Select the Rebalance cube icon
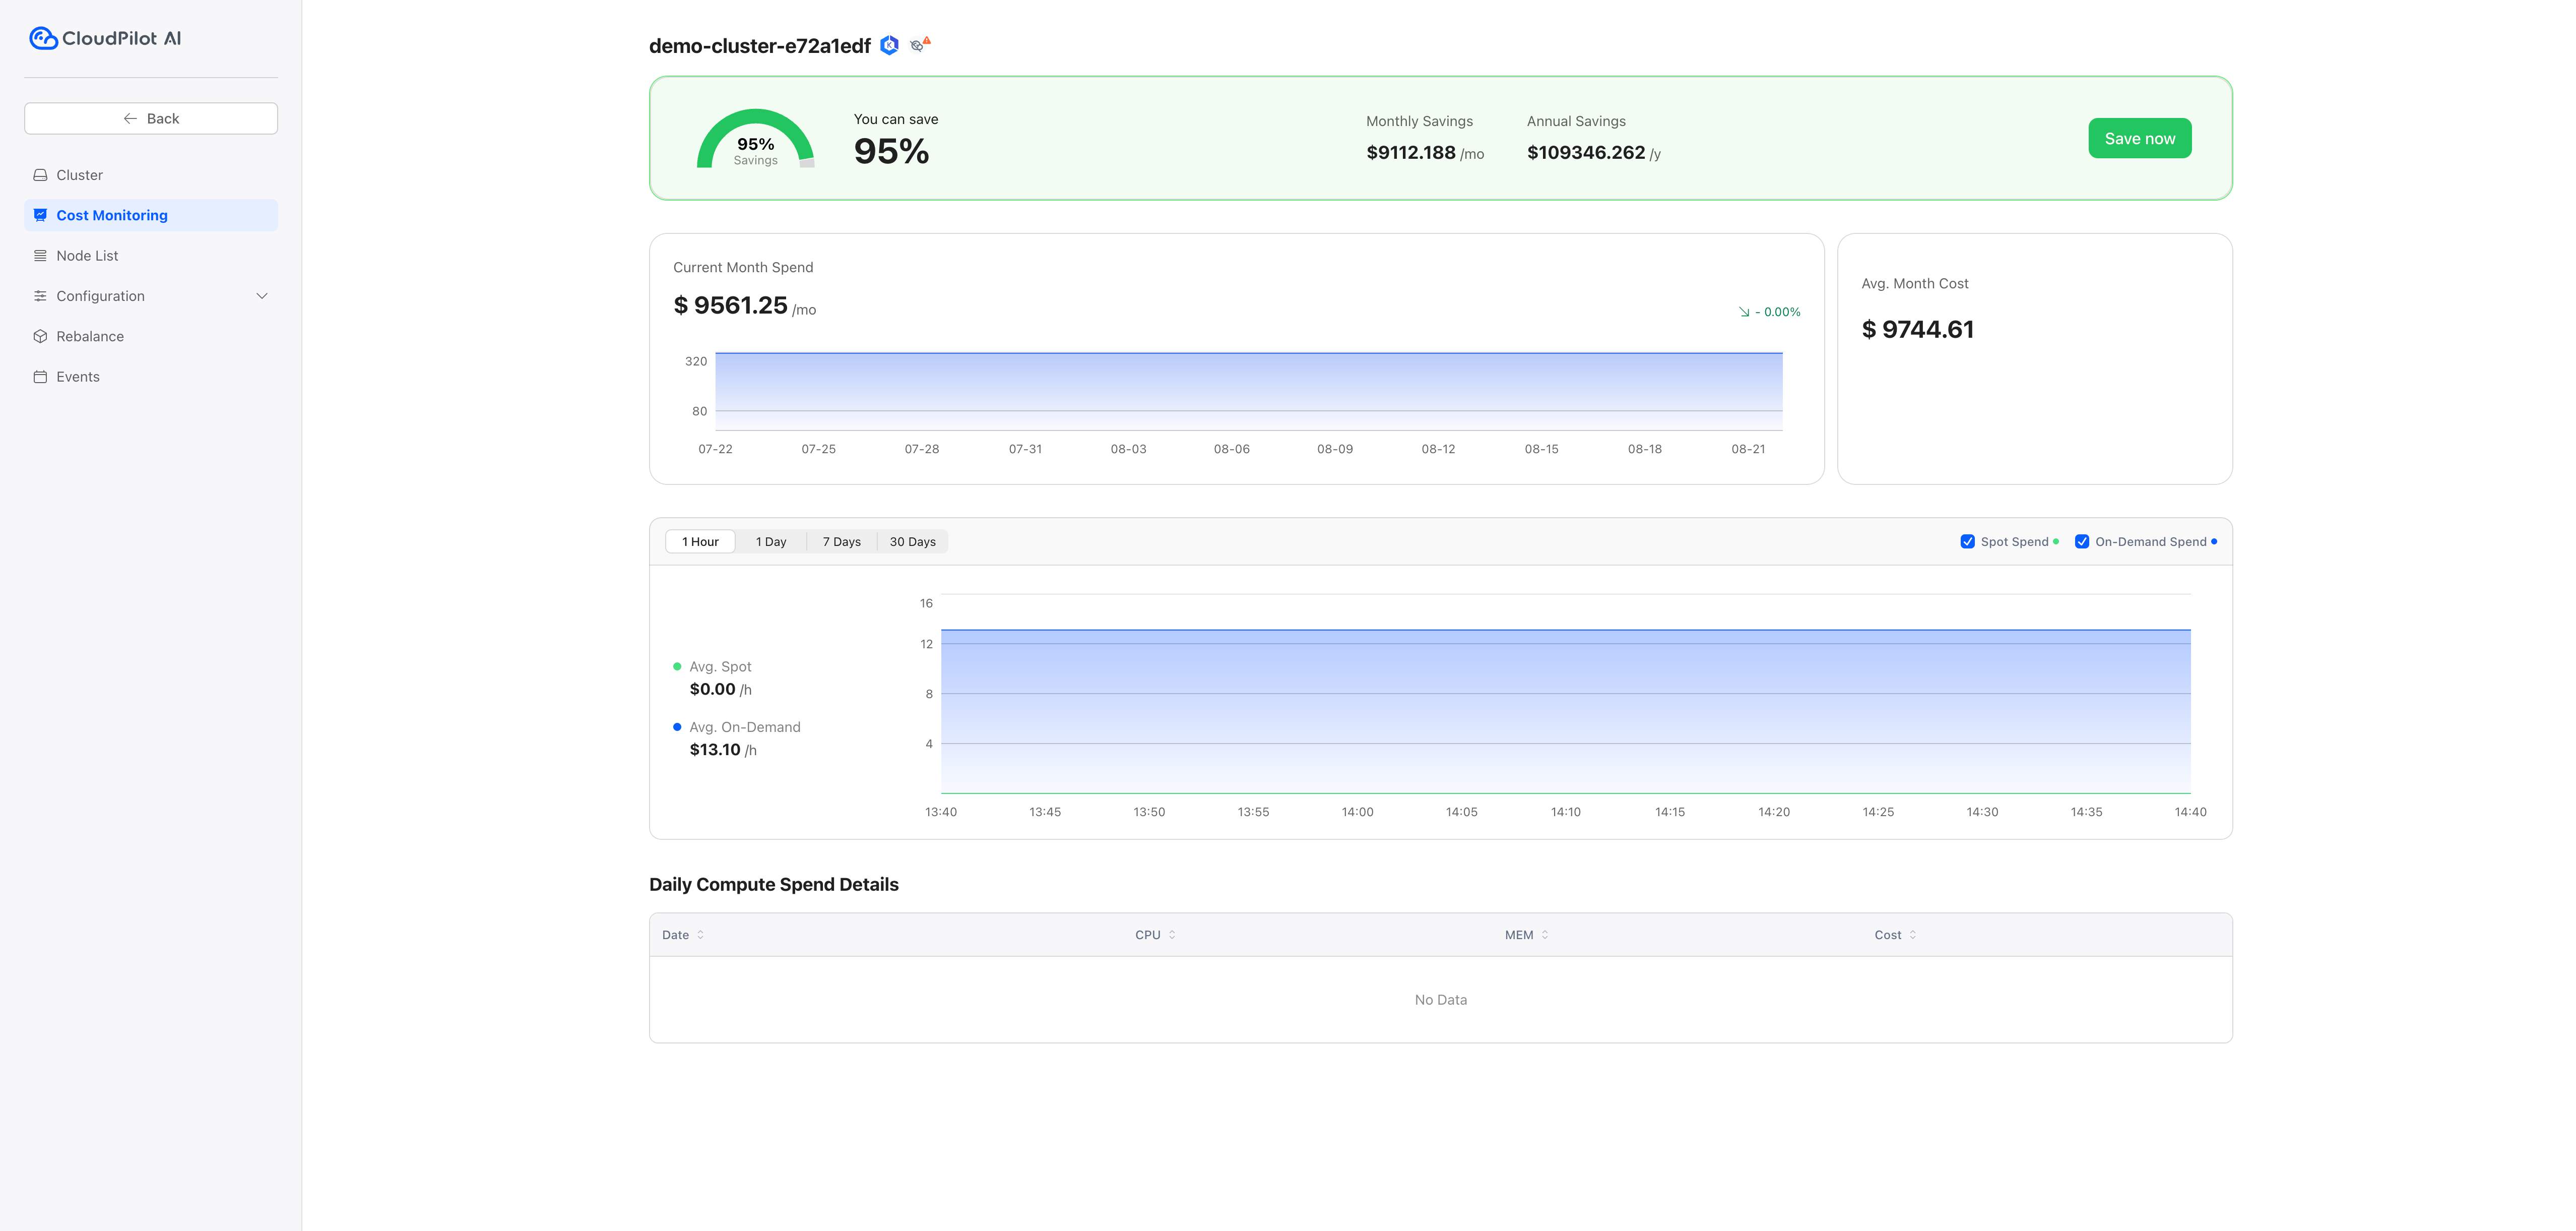This screenshot has height=1231, width=2576. (x=40, y=336)
